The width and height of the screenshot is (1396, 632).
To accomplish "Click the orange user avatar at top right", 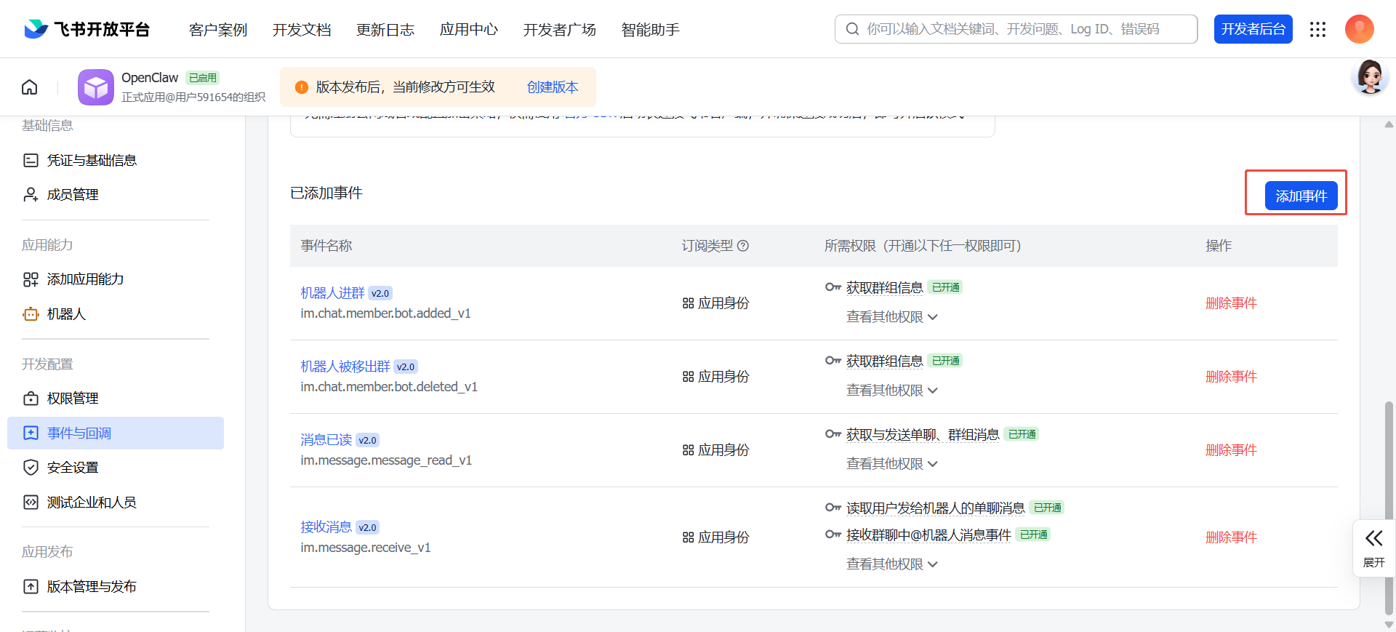I will point(1359,29).
